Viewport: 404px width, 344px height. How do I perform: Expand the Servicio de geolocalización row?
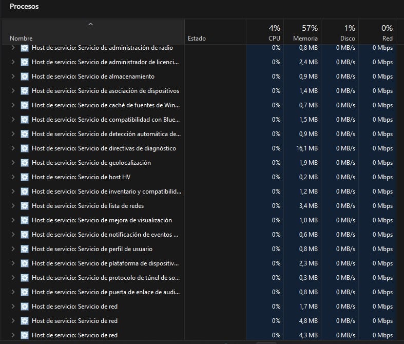tap(13, 163)
